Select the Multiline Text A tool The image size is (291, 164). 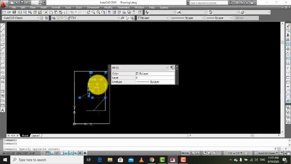pyautogui.click(x=3, y=110)
